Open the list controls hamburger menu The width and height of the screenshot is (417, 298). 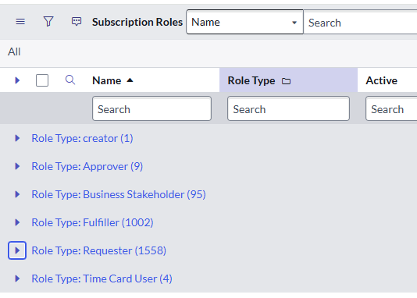coord(20,22)
